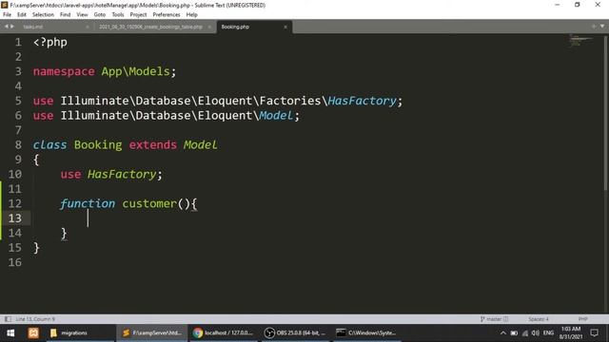
Task: Open the Selection menu
Action: click(43, 15)
